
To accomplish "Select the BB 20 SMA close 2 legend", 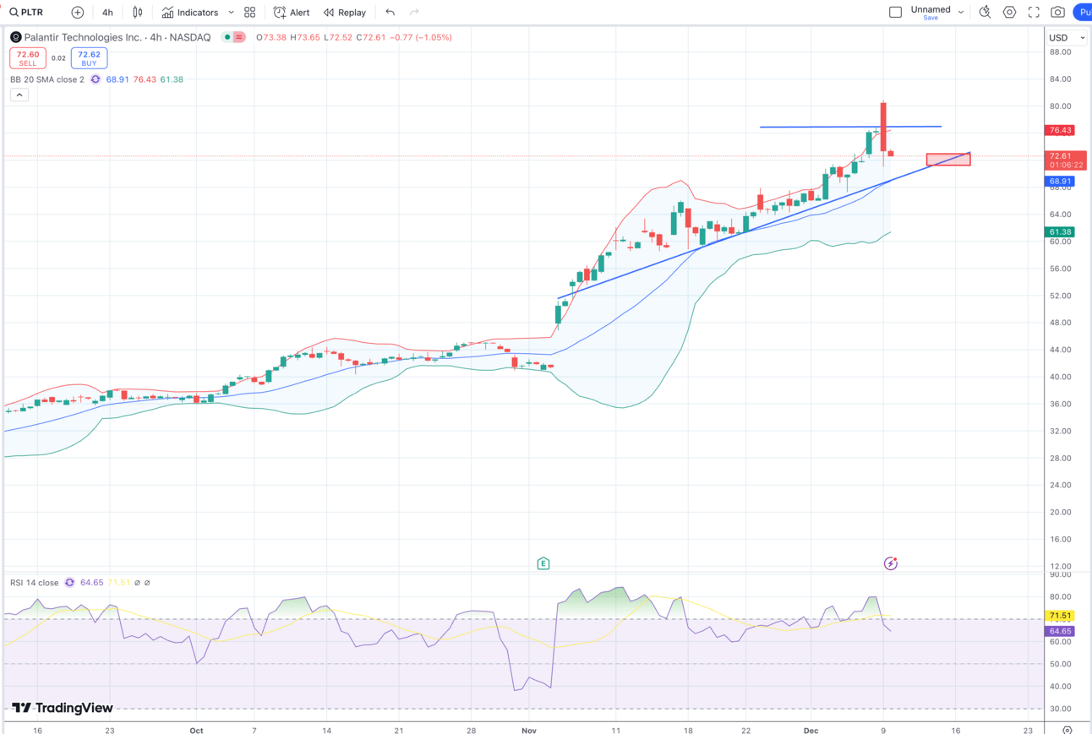I will 47,79.
